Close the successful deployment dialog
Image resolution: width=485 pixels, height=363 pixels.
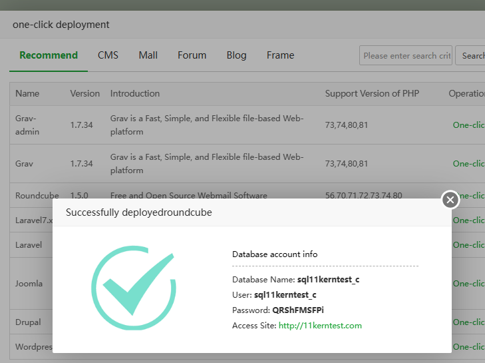pyautogui.click(x=450, y=199)
